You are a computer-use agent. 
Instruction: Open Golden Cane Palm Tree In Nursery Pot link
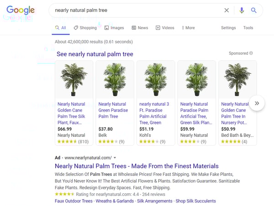(235, 113)
